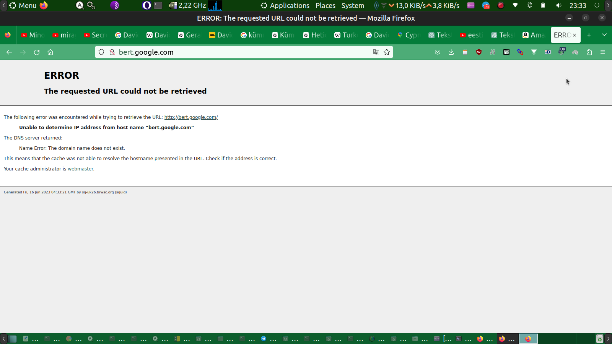Select the active Firefox taskbar button
Image resolution: width=612 pixels, height=344 pixels.
[x=528, y=339]
